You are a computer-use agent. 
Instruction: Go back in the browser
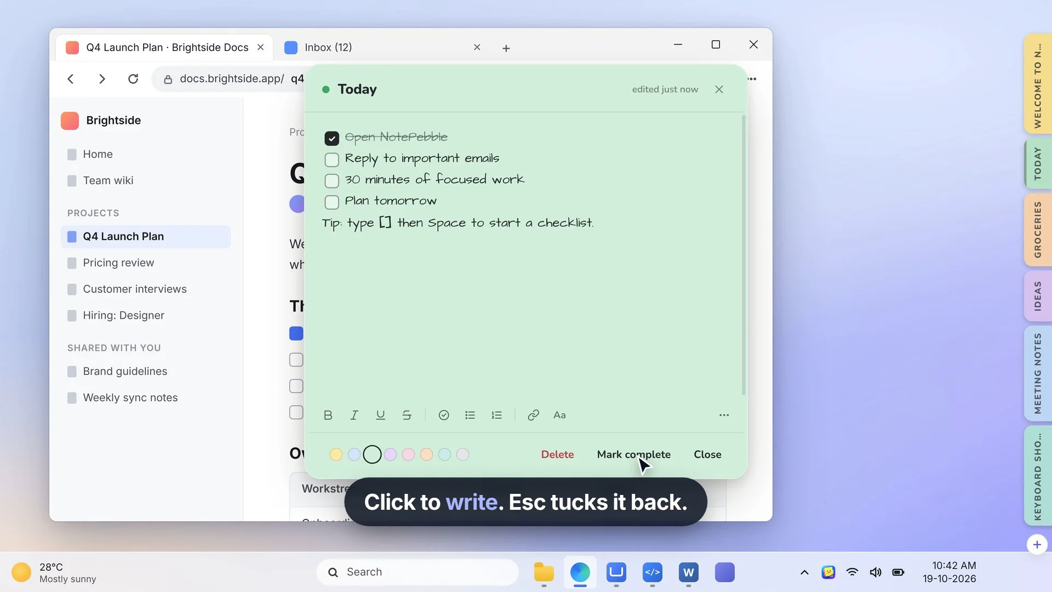(x=71, y=79)
